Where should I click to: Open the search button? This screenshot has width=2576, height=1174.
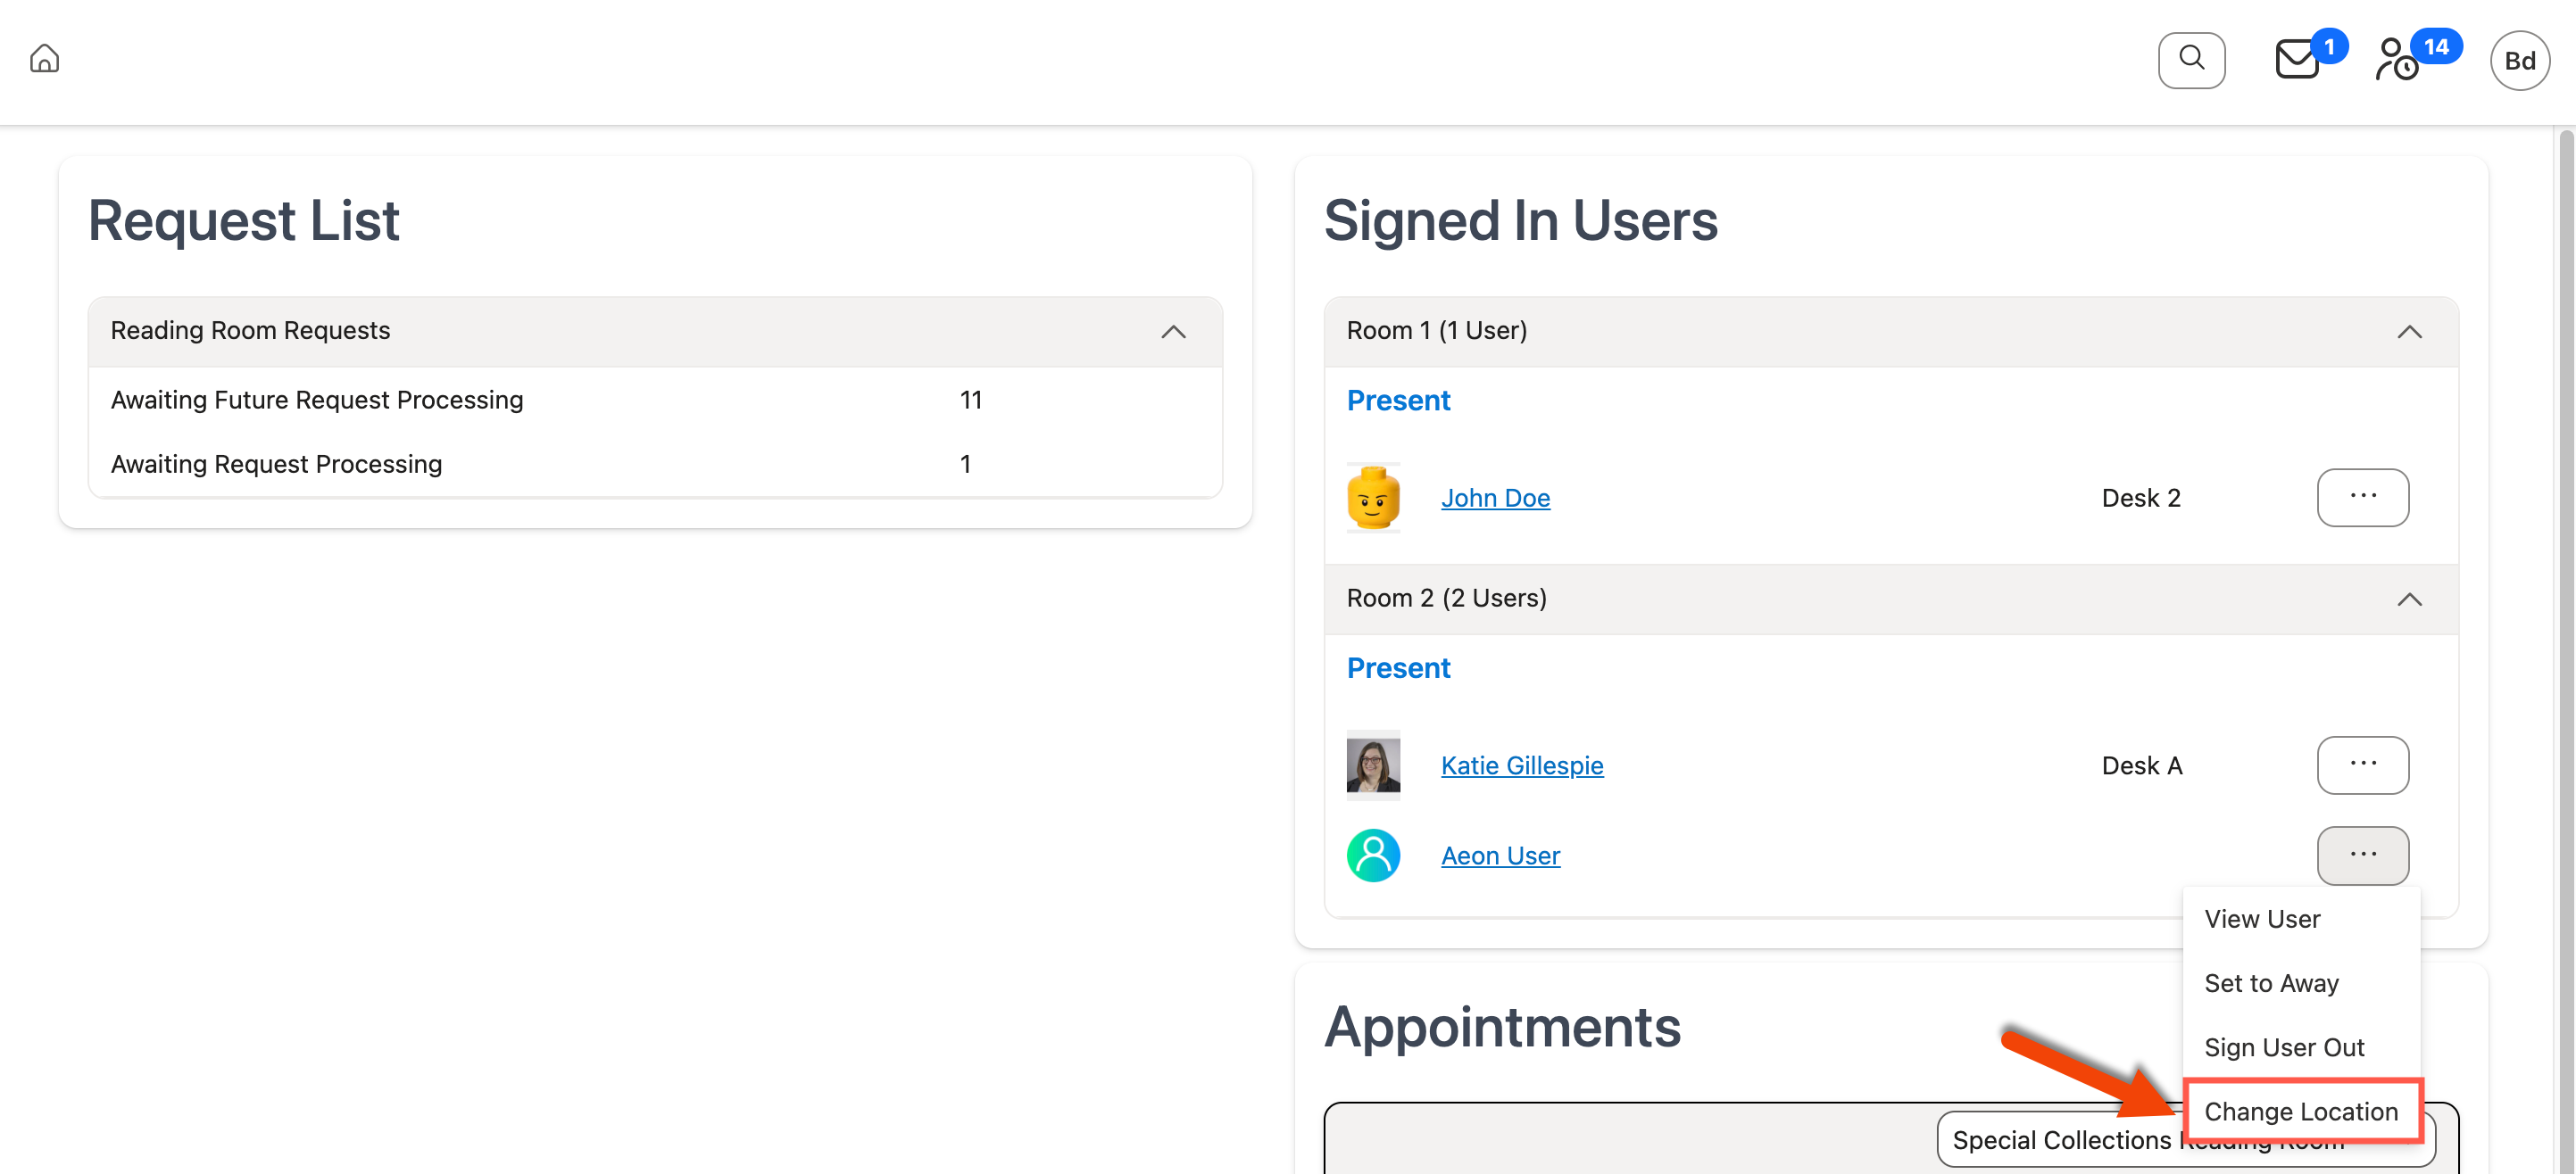[2190, 60]
